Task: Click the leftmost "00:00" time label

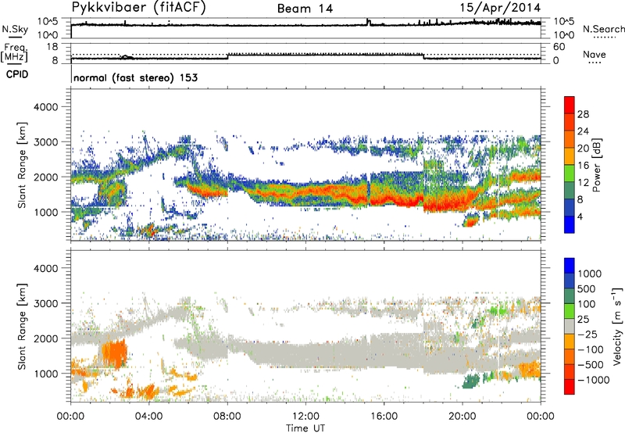Action: (x=70, y=417)
